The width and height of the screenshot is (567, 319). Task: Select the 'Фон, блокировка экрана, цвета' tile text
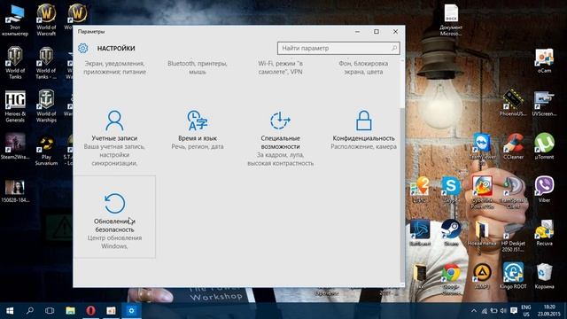[363, 67]
